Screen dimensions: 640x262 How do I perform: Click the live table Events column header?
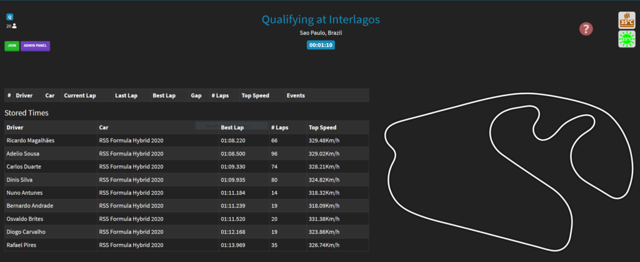296,95
